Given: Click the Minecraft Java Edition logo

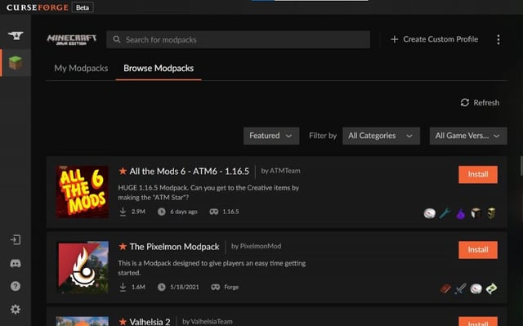Looking at the screenshot, I should click(x=72, y=39).
